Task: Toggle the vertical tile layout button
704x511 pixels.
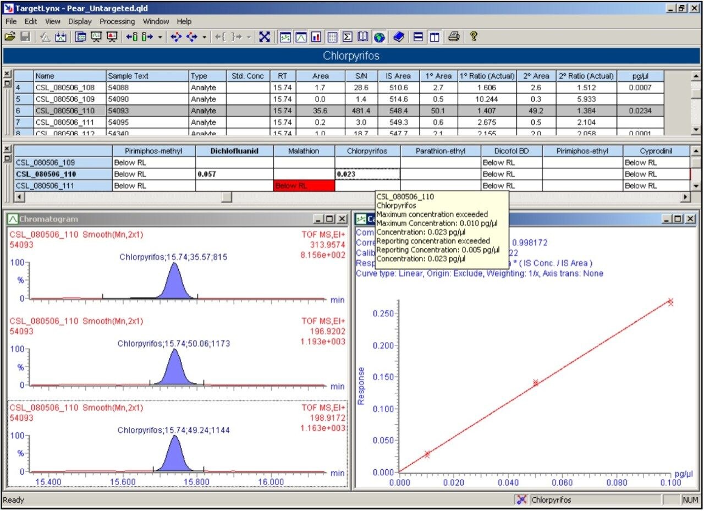Action: [x=435, y=37]
